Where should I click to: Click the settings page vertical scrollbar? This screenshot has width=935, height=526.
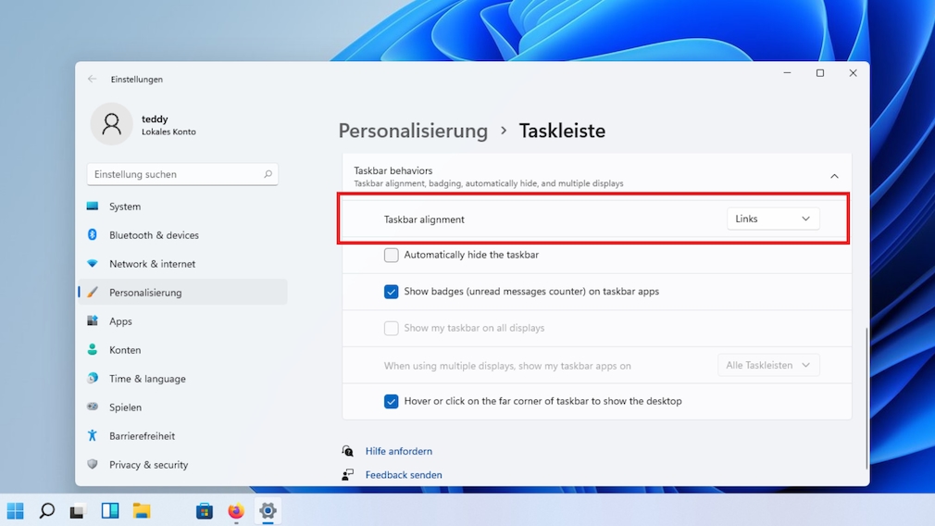pyautogui.click(x=866, y=398)
